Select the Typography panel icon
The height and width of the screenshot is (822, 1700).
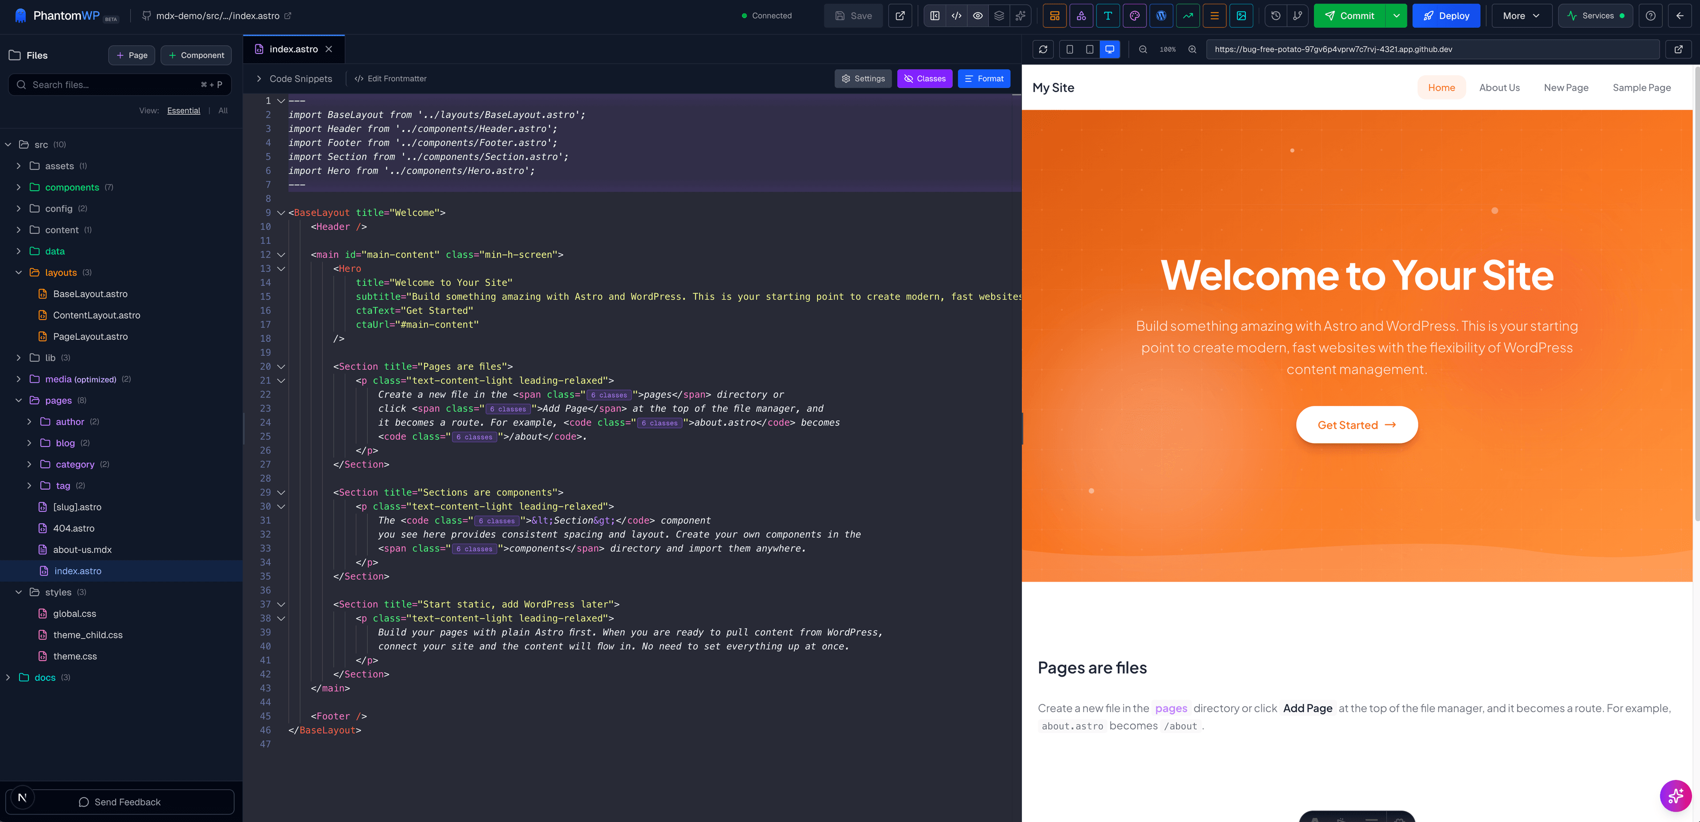1108,15
